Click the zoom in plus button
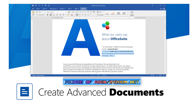This screenshot has height=108, width=194. click(164, 75)
